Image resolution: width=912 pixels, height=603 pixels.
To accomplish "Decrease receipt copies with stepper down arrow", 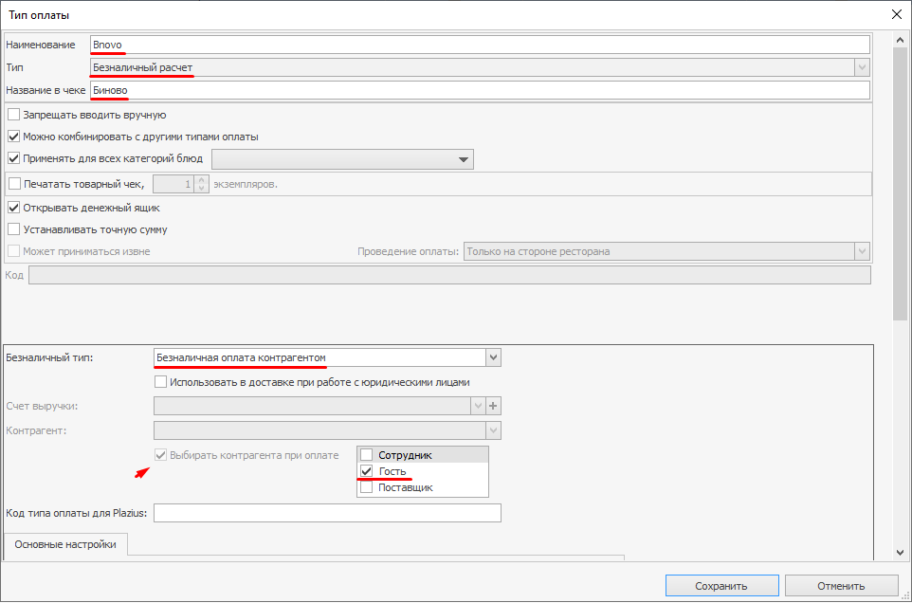I will tap(201, 189).
